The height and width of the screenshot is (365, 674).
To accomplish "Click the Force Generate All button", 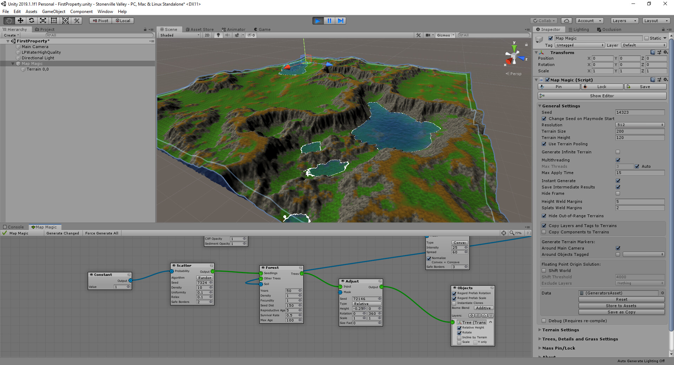I will pos(101,233).
